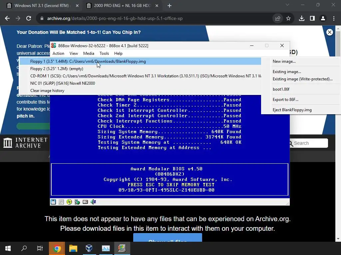
Task: Close the 2000 PRO ENG browser tab
Action: pos(157,6)
